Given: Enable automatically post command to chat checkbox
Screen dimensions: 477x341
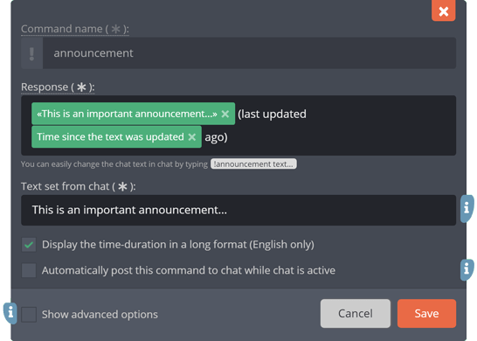Looking at the screenshot, I should [x=29, y=270].
